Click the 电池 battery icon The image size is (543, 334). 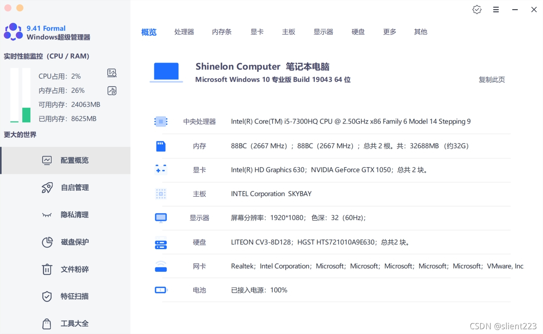coord(161,290)
